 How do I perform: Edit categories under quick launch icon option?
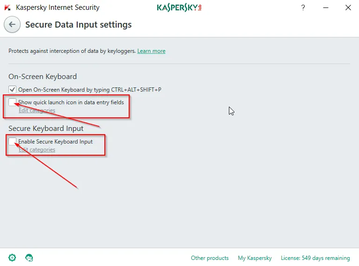point(37,110)
